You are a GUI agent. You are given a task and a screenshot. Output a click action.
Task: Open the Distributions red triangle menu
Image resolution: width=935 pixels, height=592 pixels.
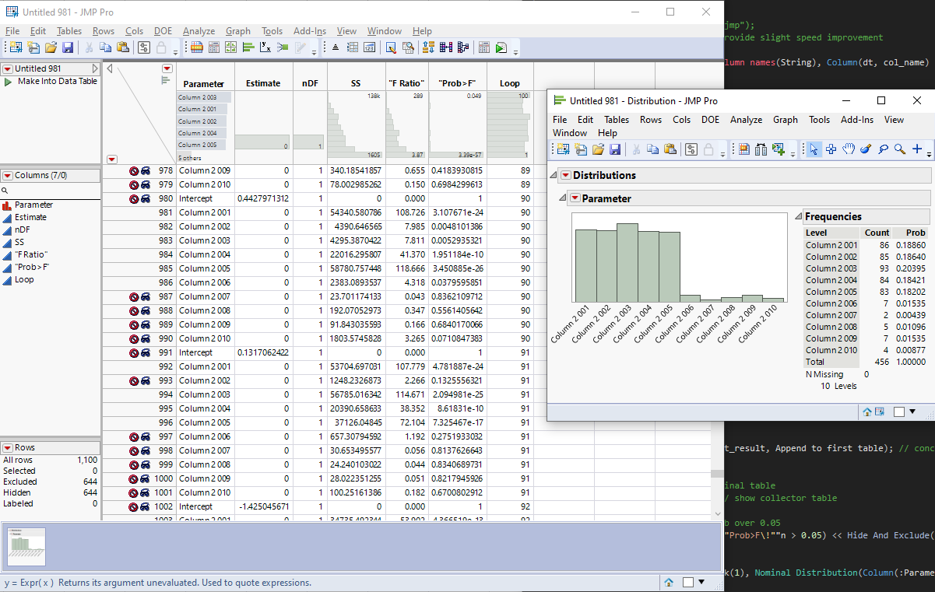coord(565,175)
